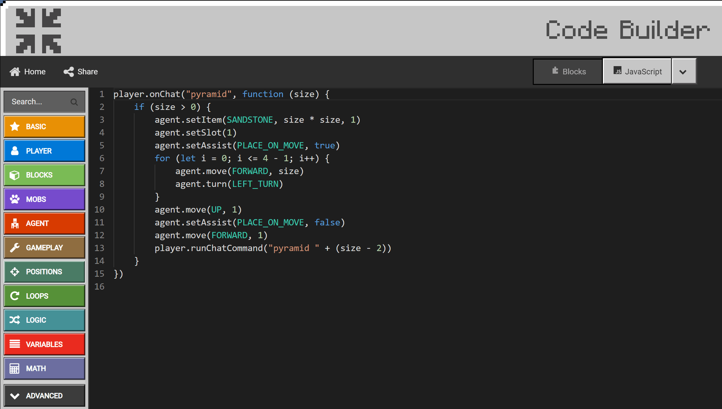
Task: Open the Variables category
Action: pyautogui.click(x=44, y=345)
